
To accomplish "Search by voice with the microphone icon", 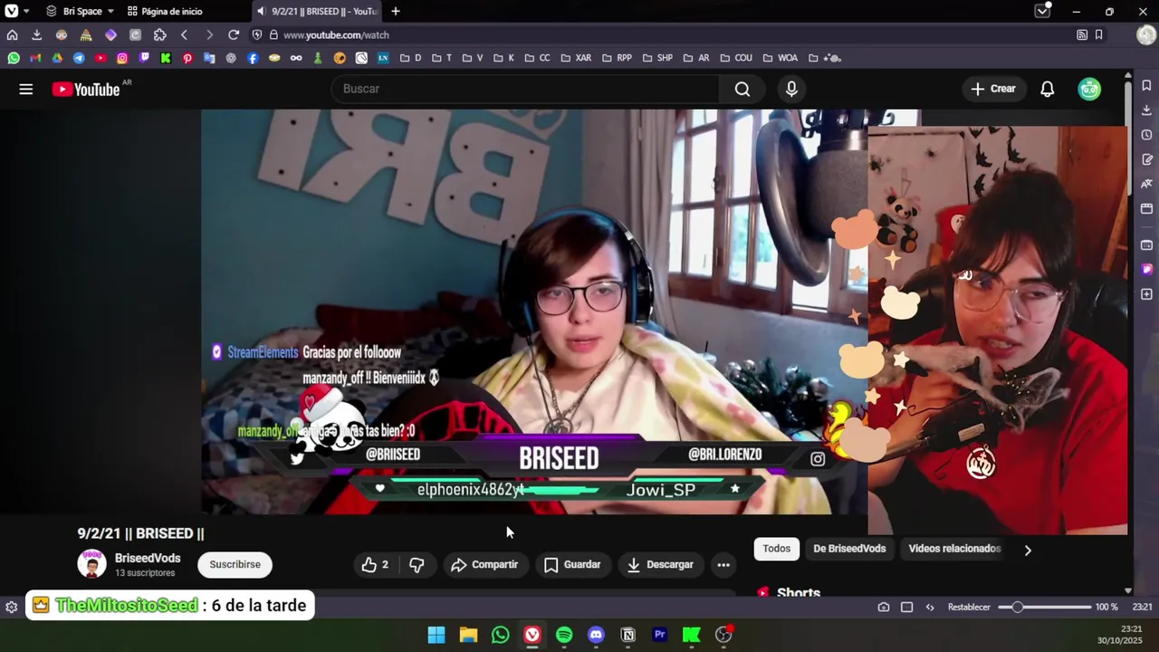I will [x=791, y=89].
